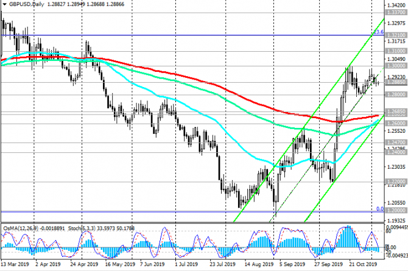Click the 1.32975 price scale value
The image size is (408, 271).
[x=396, y=23]
